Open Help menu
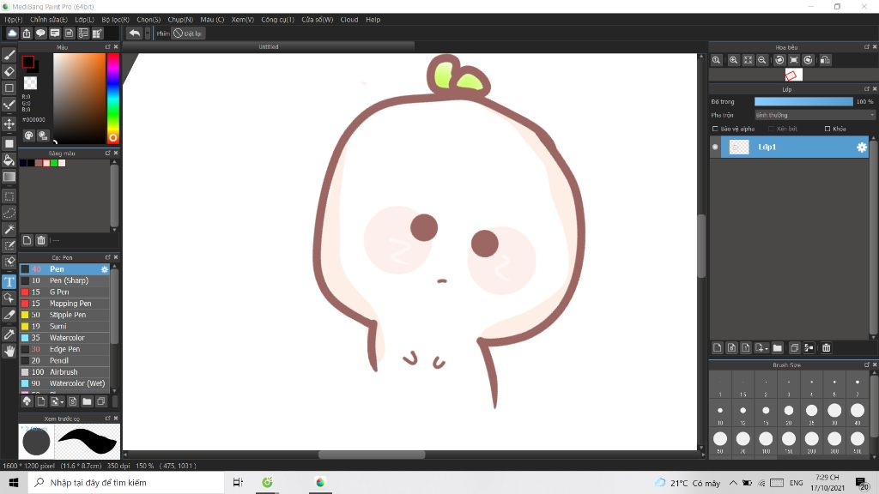 pos(373,20)
